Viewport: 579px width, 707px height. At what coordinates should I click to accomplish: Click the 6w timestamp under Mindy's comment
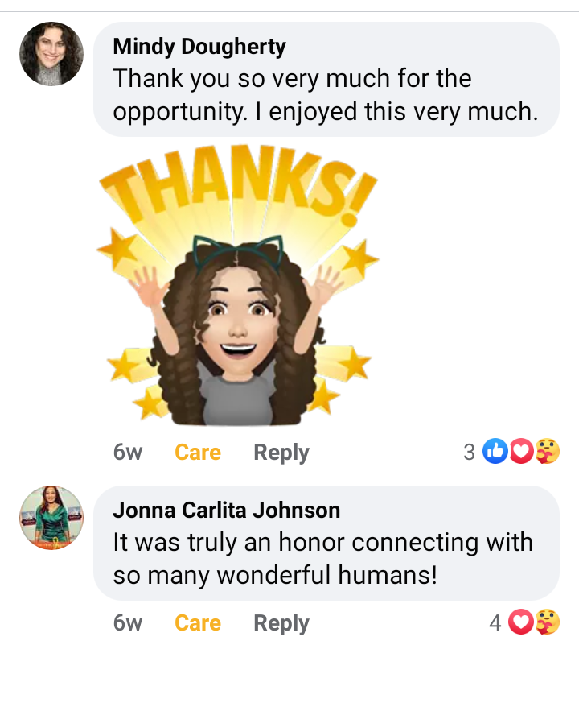pyautogui.click(x=128, y=453)
